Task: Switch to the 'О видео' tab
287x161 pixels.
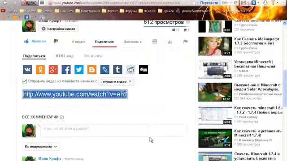Action: pos(78,42)
